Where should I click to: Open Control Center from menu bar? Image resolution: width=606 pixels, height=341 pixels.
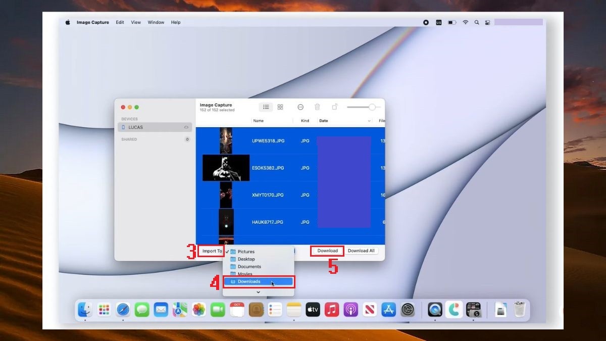click(488, 22)
